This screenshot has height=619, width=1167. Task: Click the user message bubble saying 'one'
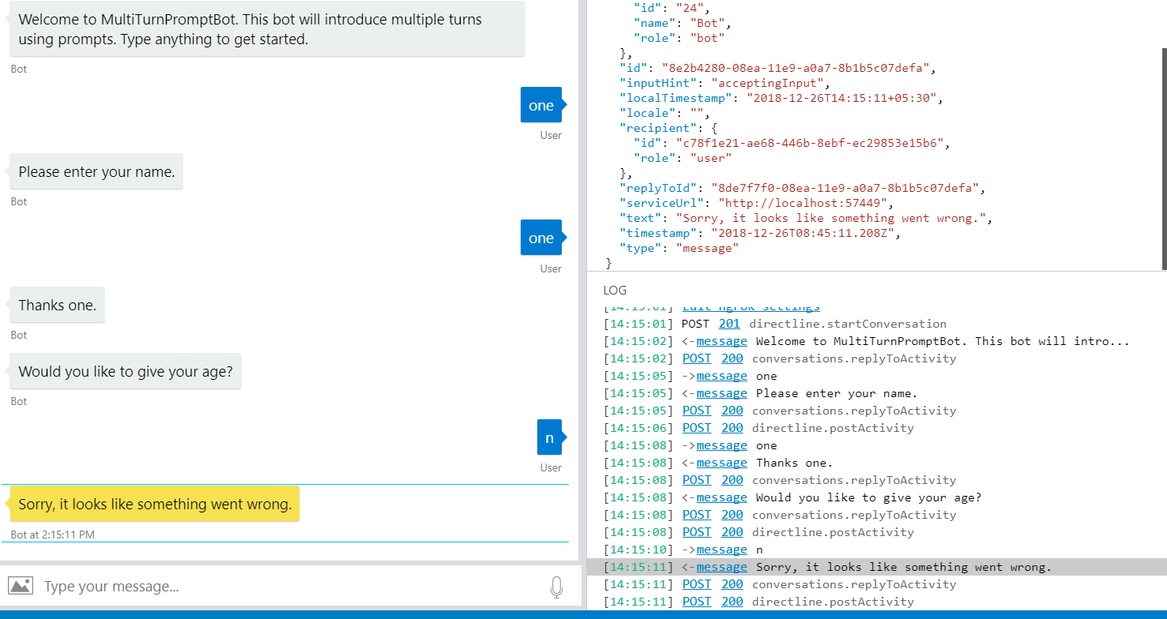tap(540, 104)
